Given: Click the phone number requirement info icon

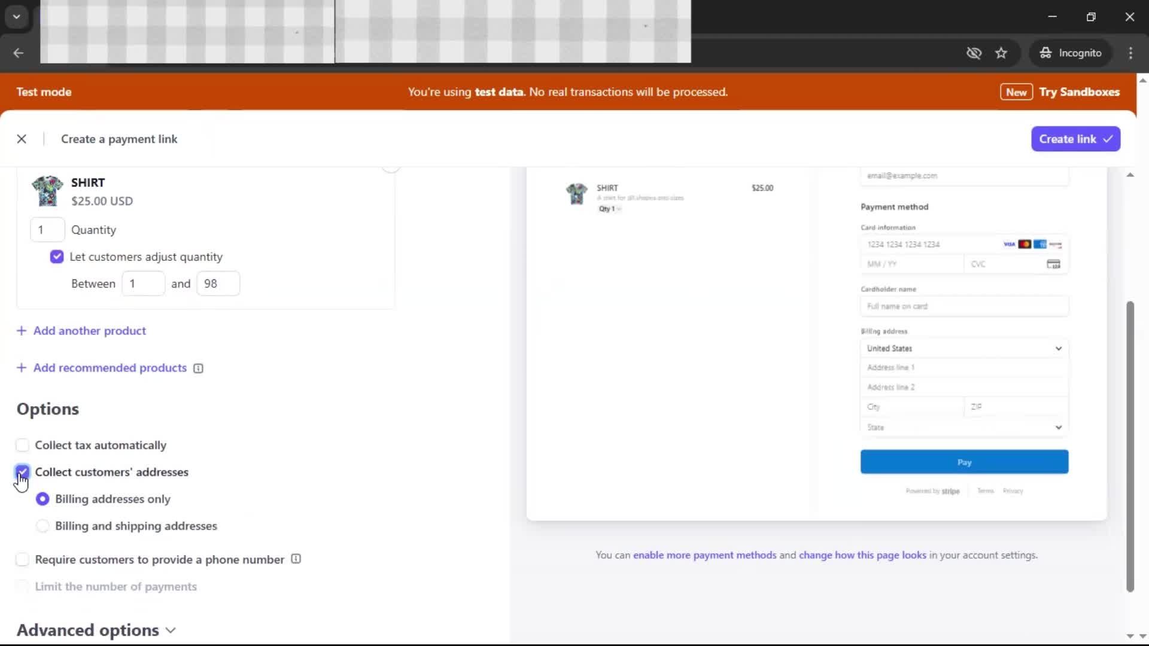Looking at the screenshot, I should click(x=296, y=559).
